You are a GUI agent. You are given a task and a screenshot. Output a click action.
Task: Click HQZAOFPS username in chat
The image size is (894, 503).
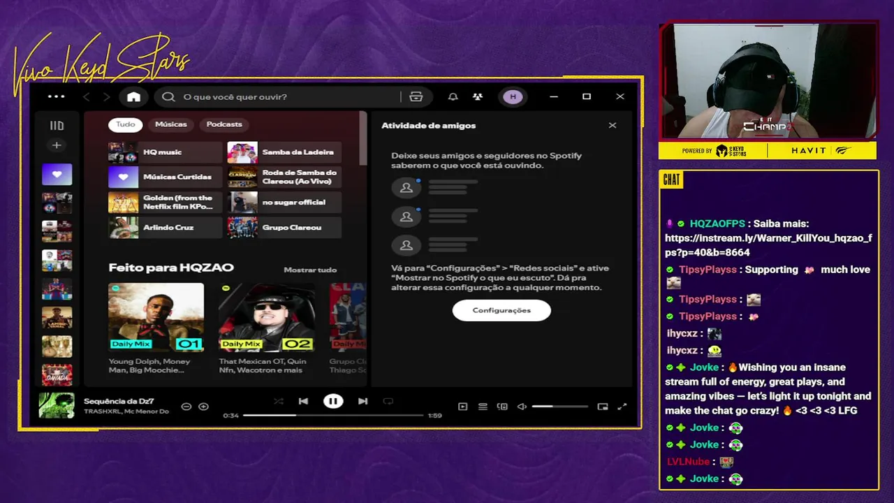pyautogui.click(x=717, y=224)
